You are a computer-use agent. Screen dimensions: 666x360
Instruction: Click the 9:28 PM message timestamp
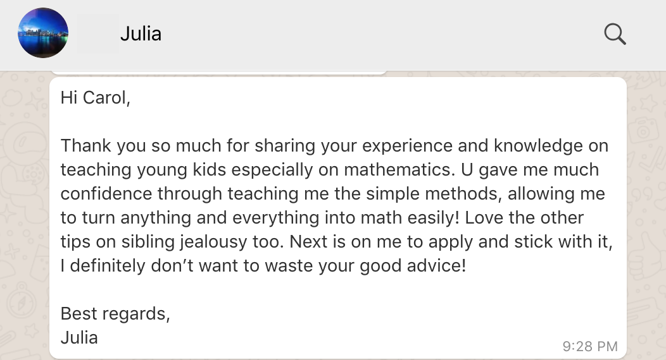point(590,347)
